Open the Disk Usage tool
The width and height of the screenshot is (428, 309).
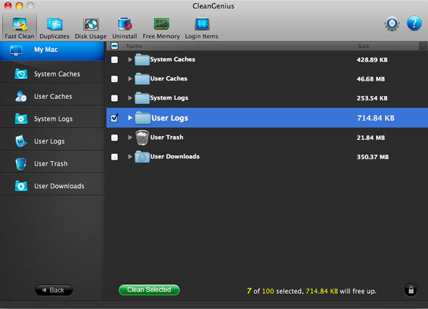(91, 28)
